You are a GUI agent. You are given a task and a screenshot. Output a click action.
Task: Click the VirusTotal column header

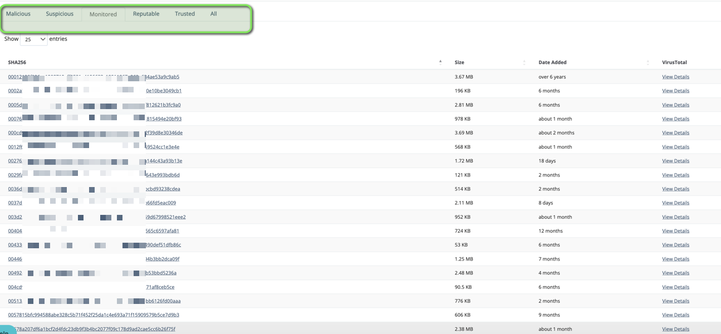tap(674, 62)
